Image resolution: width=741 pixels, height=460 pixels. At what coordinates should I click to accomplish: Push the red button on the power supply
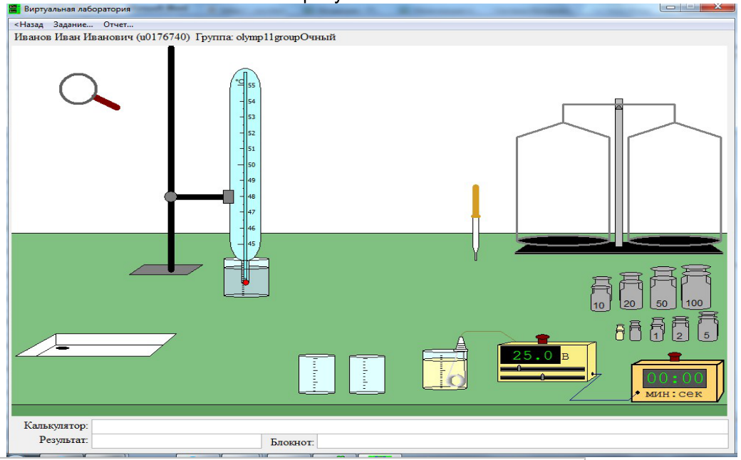(x=542, y=339)
